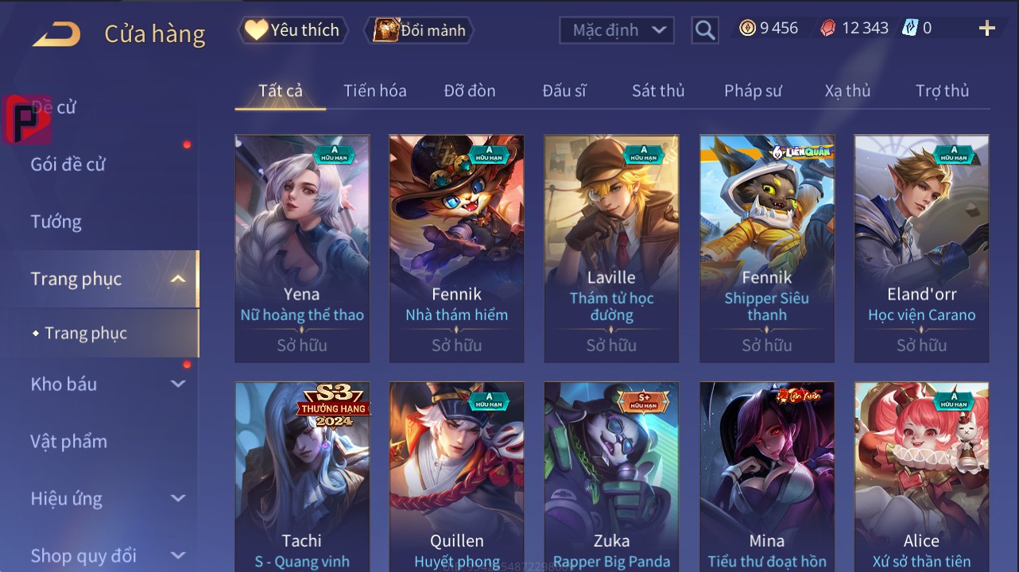
Task: Collapse the Trang phục sidebar section
Action: tap(178, 279)
